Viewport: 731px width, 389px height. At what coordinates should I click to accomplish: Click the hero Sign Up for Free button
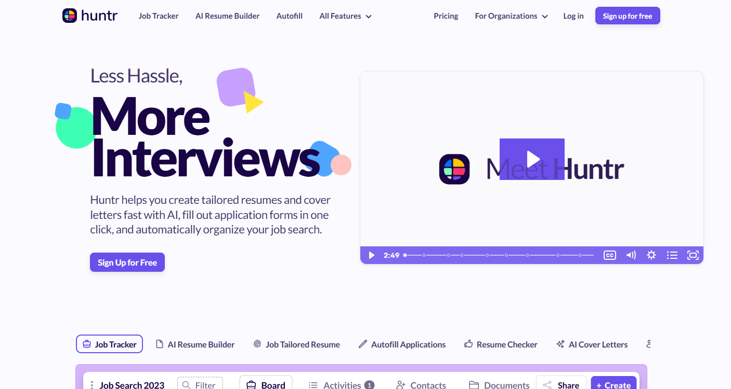point(127,262)
